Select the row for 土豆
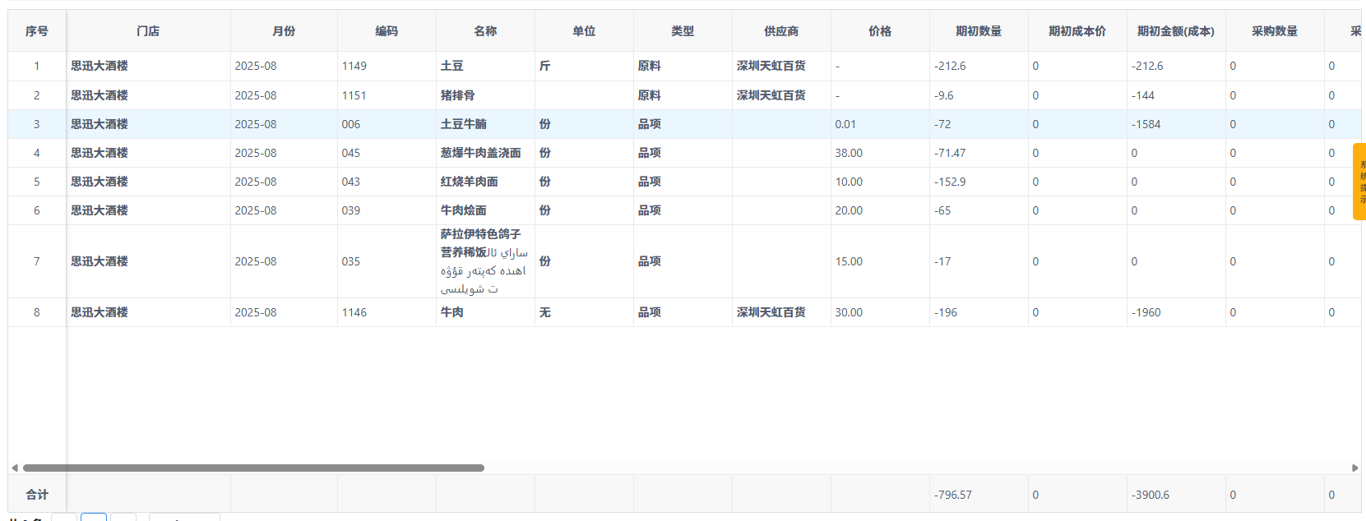Screen dimensions: 1366x521 pyautogui.click(x=452, y=66)
